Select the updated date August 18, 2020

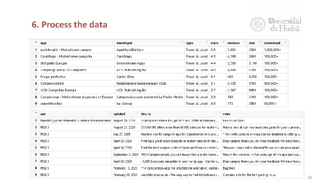(x=124, y=121)
